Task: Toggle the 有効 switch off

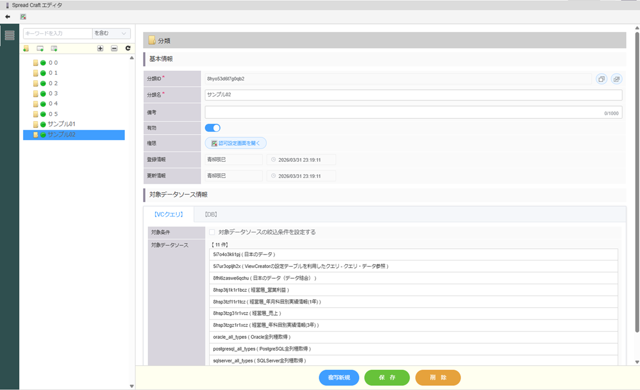Action: (212, 128)
